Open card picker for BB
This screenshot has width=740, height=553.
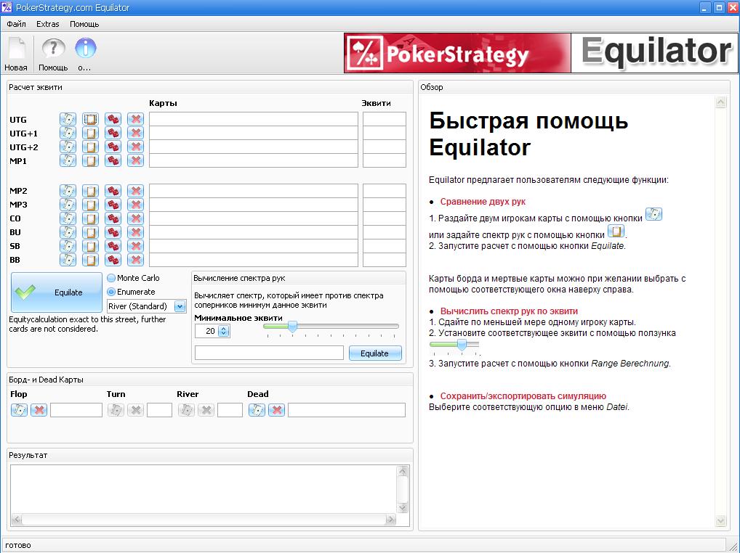point(68,259)
